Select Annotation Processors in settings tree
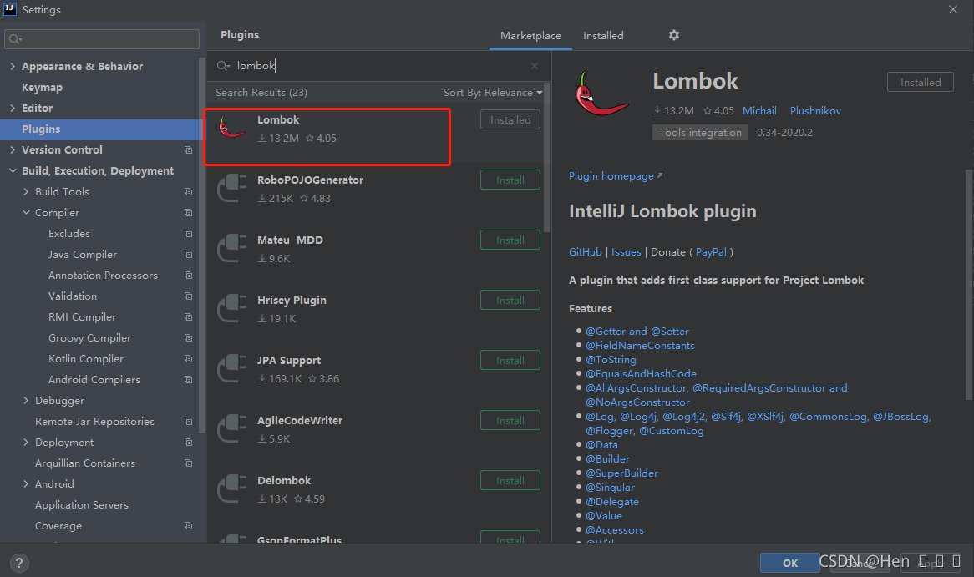This screenshot has height=577, width=974. click(103, 276)
